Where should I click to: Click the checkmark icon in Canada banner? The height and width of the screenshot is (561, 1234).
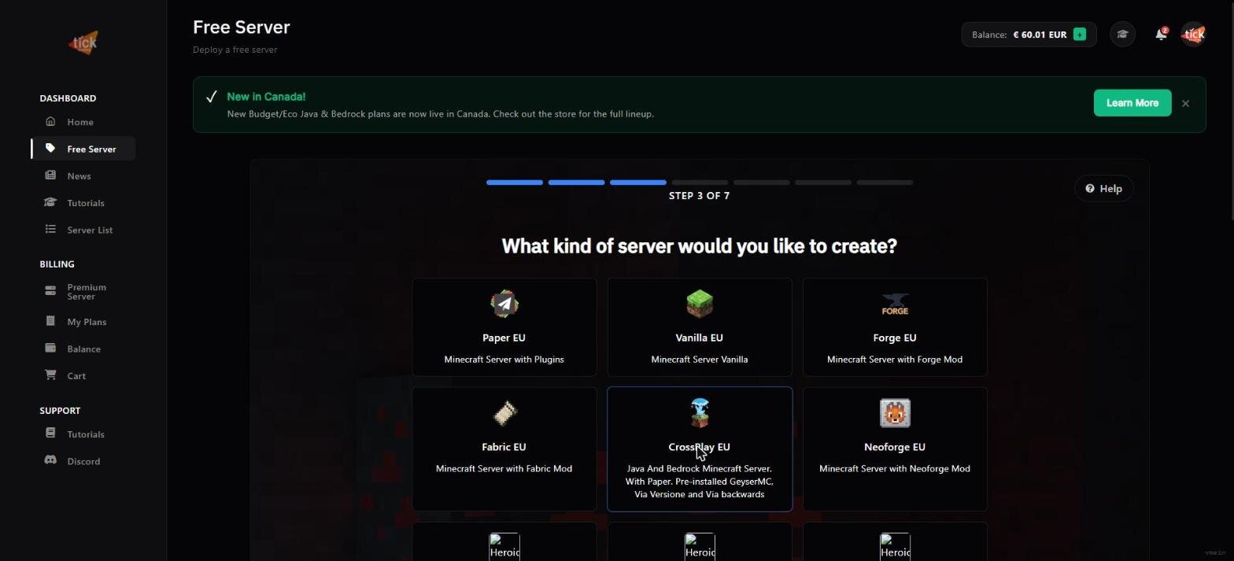(211, 97)
